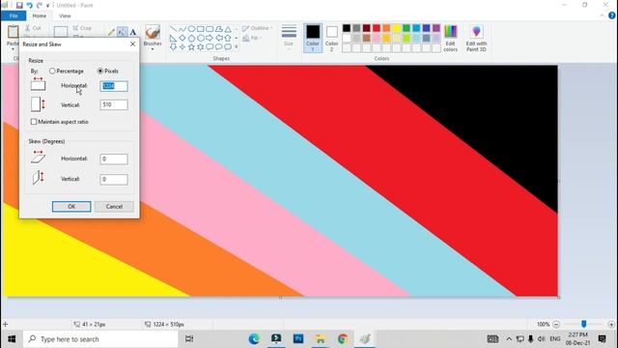Crop the image
Image resolution: width=618 pixels, height=348 pixels.
click(82, 28)
